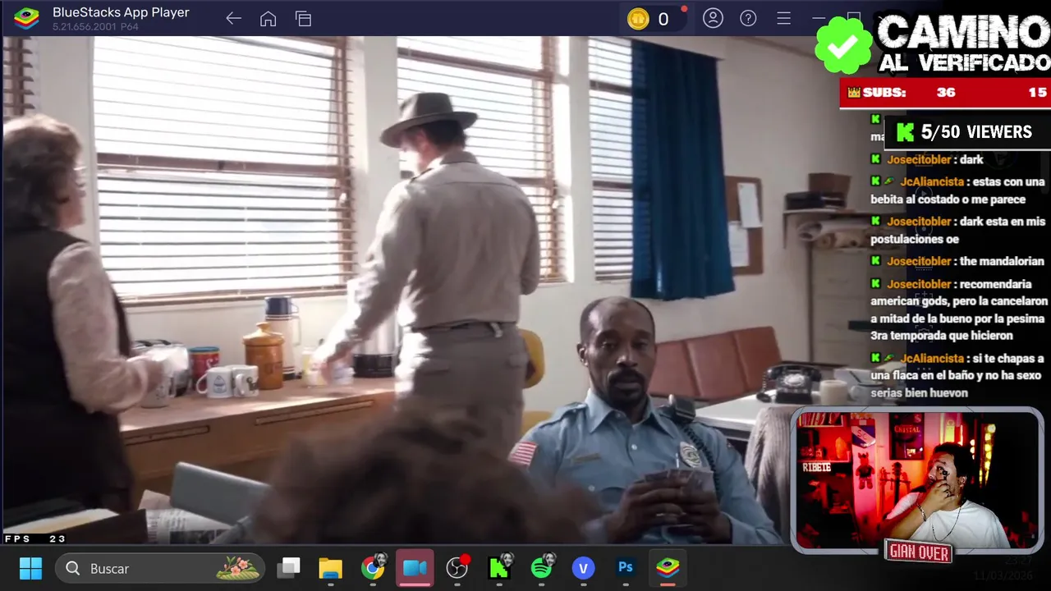Minimize the BlueStacks window
This screenshot has width=1051, height=591.
pos(818,18)
